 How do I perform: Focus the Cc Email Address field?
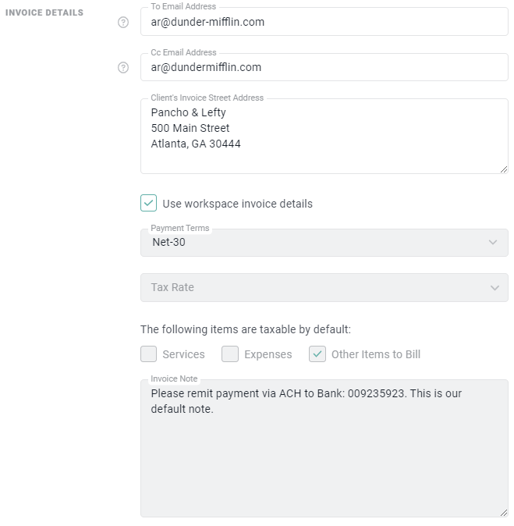(324, 68)
